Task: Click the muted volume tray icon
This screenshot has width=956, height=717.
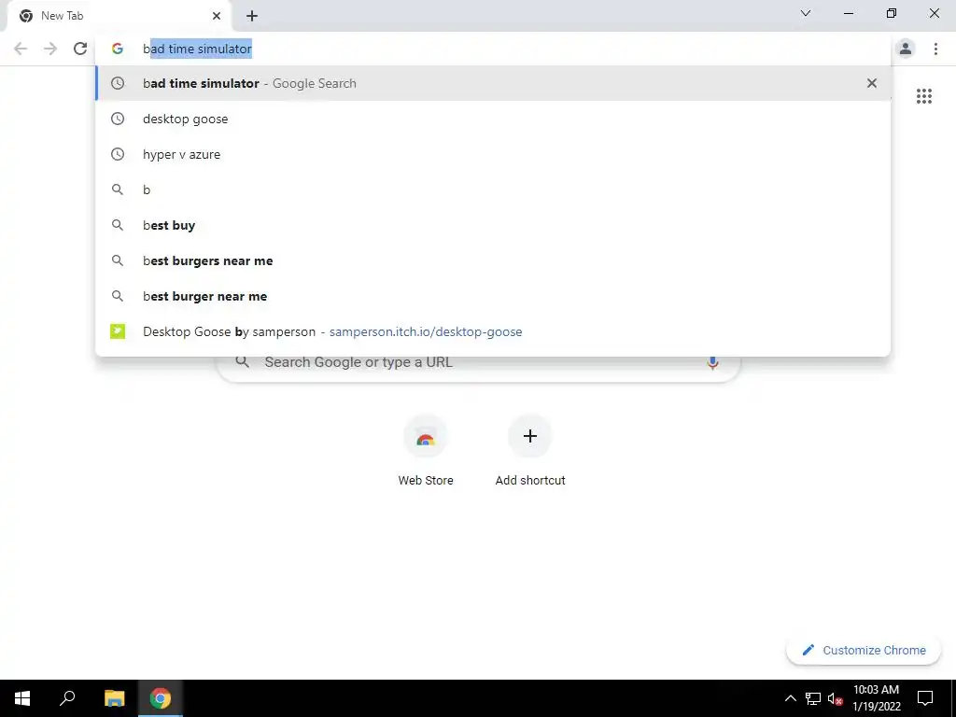Action: pyautogui.click(x=835, y=698)
